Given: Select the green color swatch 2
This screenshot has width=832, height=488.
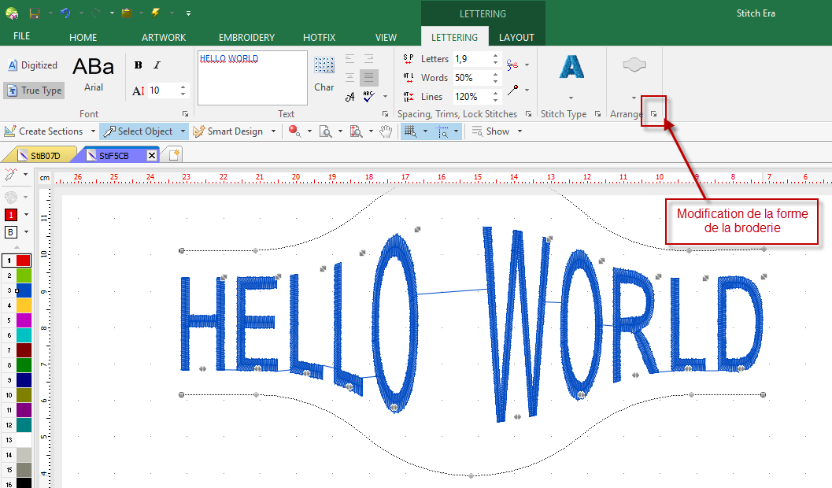Looking at the screenshot, I should tap(24, 275).
